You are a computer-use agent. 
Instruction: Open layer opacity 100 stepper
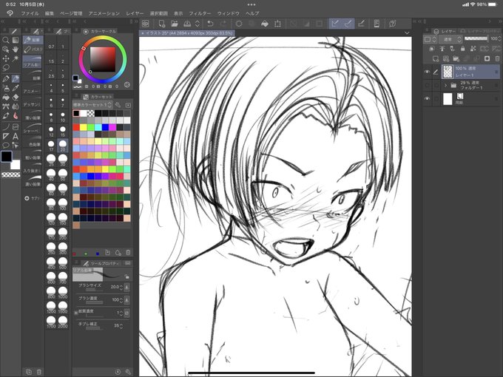499,38
